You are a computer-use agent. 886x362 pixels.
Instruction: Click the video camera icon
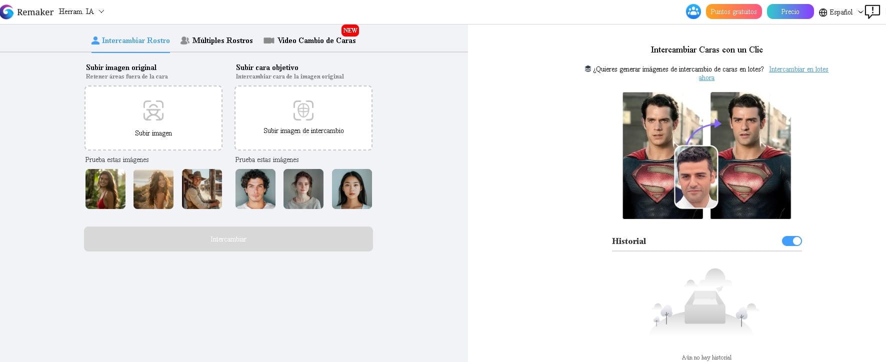click(269, 40)
